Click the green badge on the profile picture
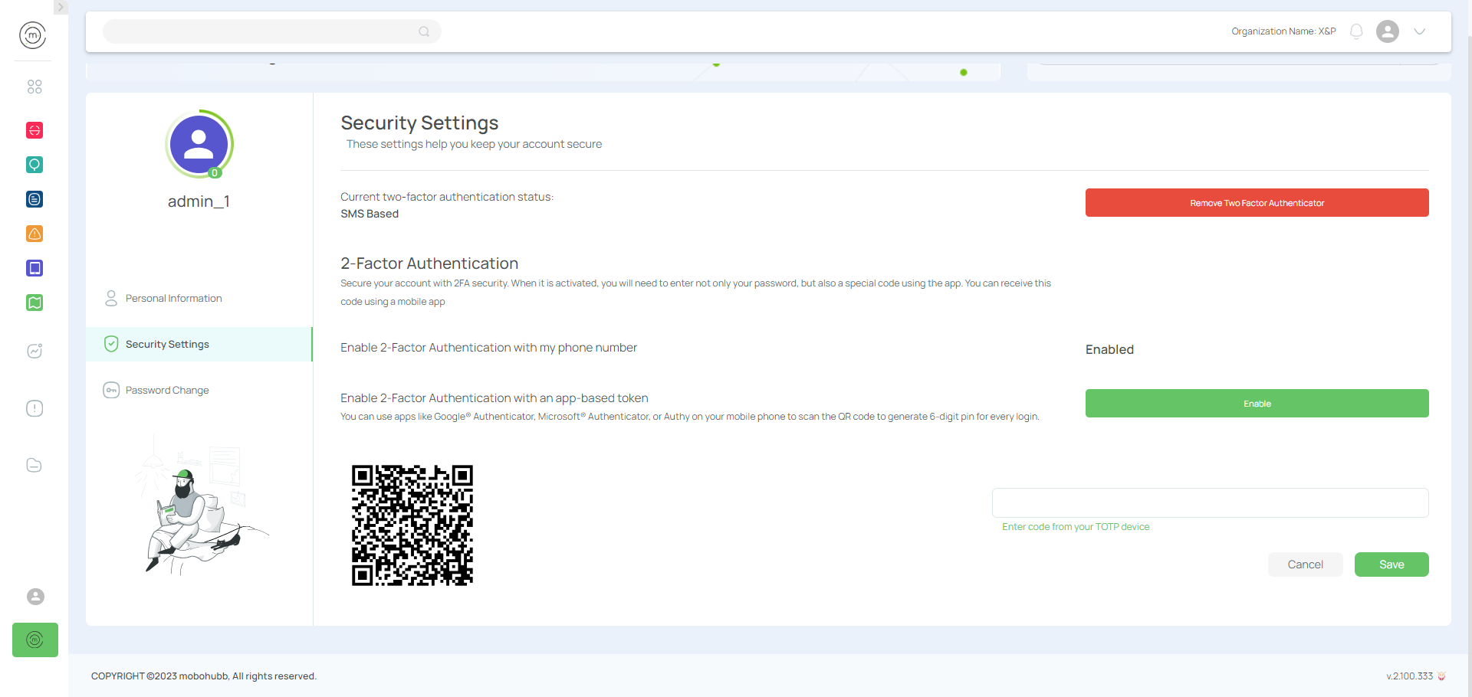Viewport: 1472px width, 697px height. click(215, 173)
